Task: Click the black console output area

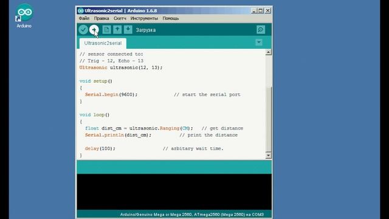Action: click(x=174, y=192)
